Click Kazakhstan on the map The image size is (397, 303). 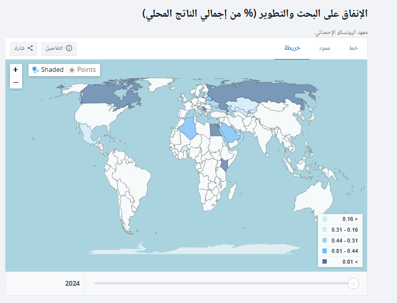[x=242, y=104]
